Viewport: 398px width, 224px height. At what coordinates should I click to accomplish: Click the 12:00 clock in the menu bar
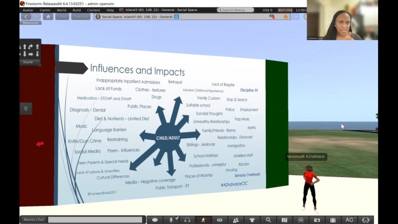tap(301, 10)
